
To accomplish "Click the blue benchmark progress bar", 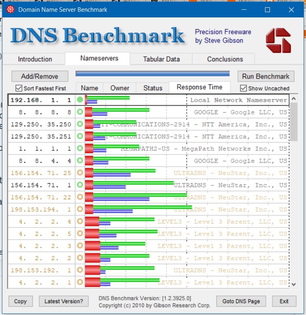I will click(x=153, y=74).
